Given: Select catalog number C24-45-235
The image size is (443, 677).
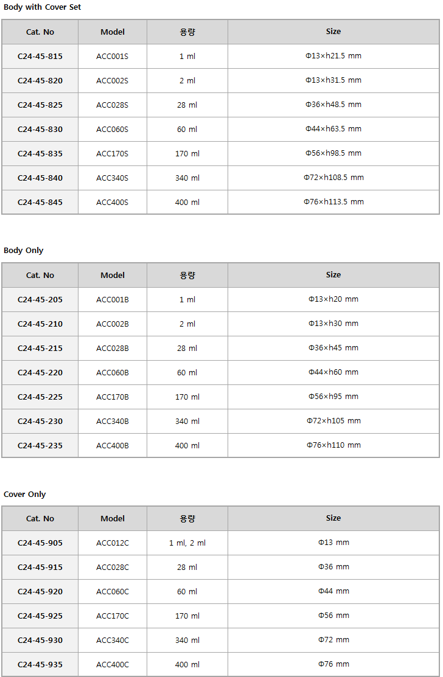Looking at the screenshot, I should tap(40, 446).
